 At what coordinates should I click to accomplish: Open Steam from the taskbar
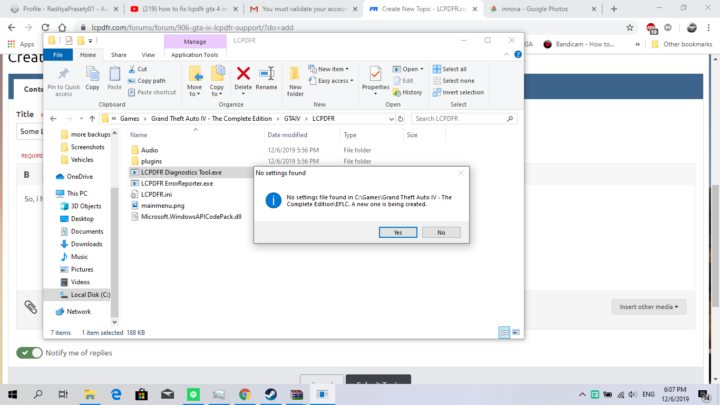tap(270, 394)
